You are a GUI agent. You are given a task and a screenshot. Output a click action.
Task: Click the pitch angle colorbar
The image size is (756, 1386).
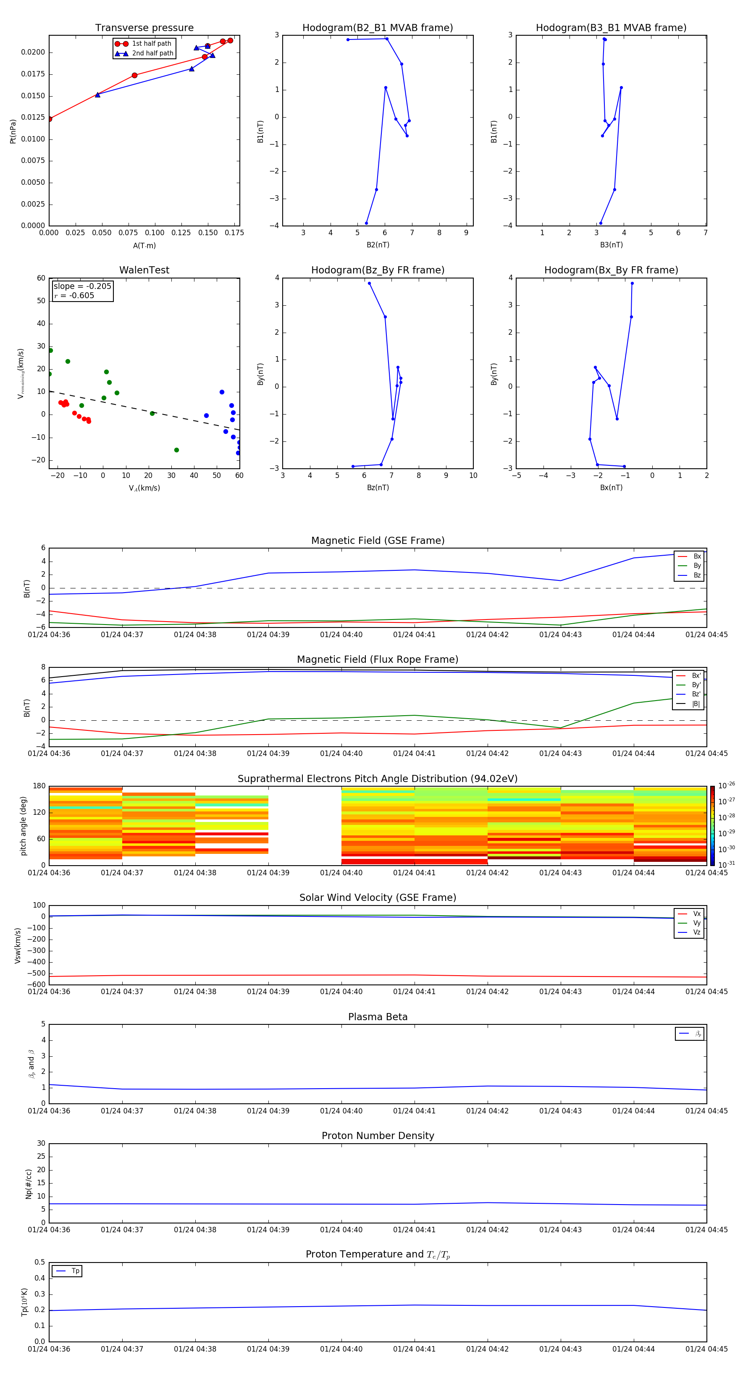[712, 826]
